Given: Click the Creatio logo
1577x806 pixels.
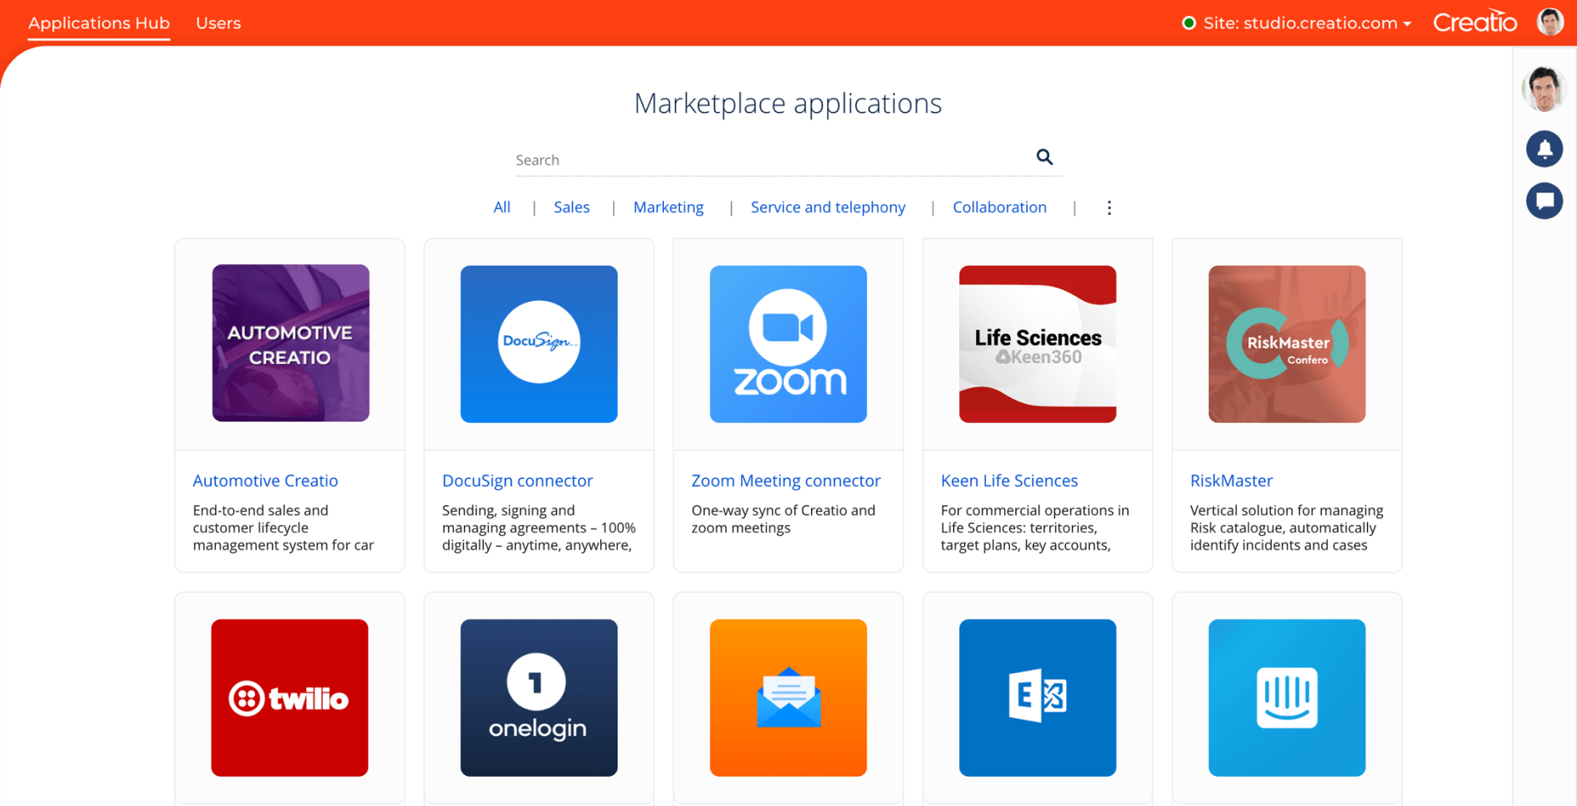Looking at the screenshot, I should point(1474,21).
